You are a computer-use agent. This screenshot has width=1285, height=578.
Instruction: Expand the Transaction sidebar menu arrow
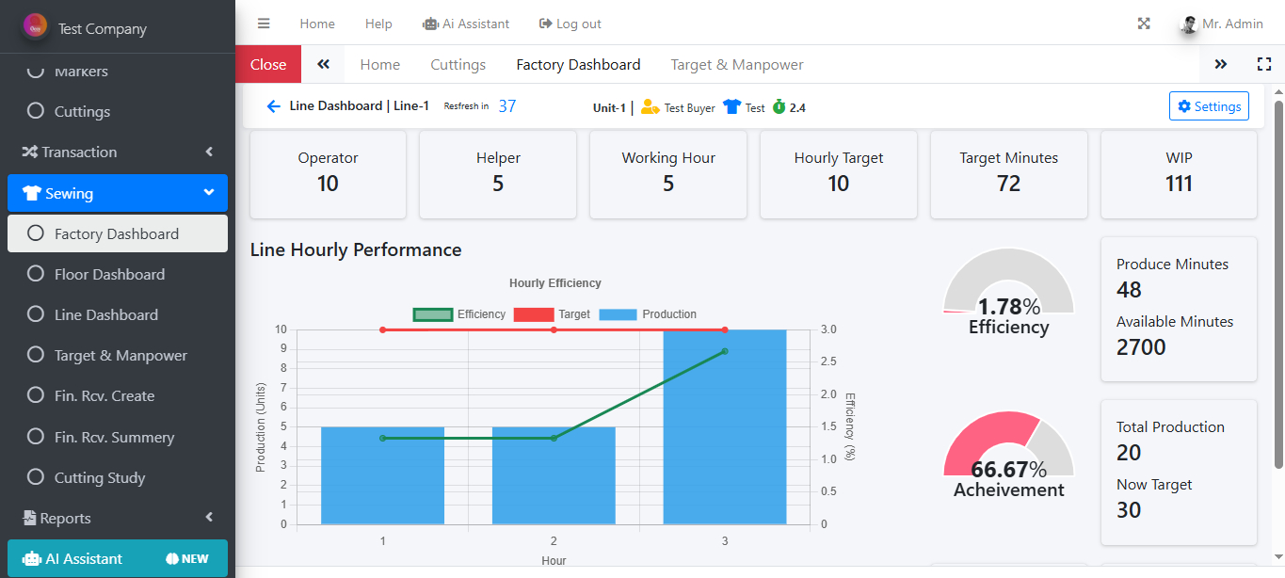coord(209,152)
